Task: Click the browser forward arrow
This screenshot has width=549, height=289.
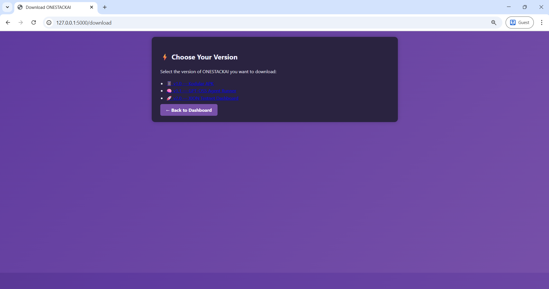Action: pos(21,23)
